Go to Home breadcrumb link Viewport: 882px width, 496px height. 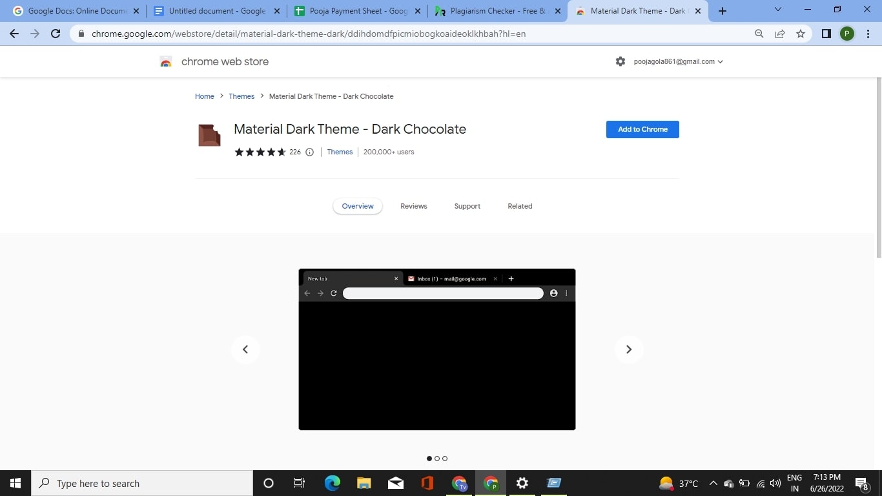[205, 96]
